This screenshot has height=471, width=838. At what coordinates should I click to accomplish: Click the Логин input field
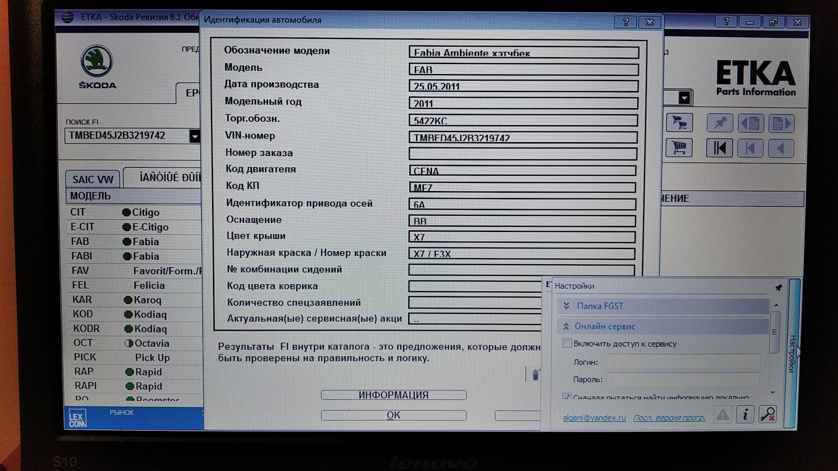pyautogui.click(x=683, y=362)
